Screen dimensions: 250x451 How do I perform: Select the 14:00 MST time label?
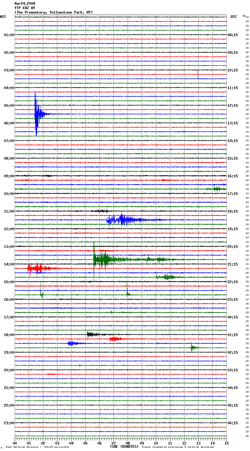pyautogui.click(x=9, y=264)
